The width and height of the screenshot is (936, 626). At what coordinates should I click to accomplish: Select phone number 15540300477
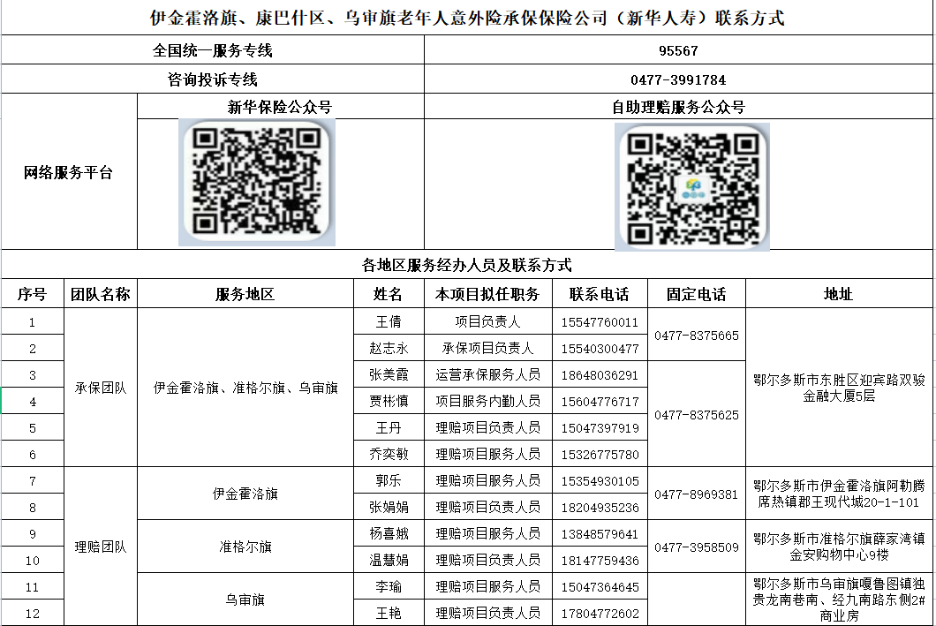tap(600, 349)
